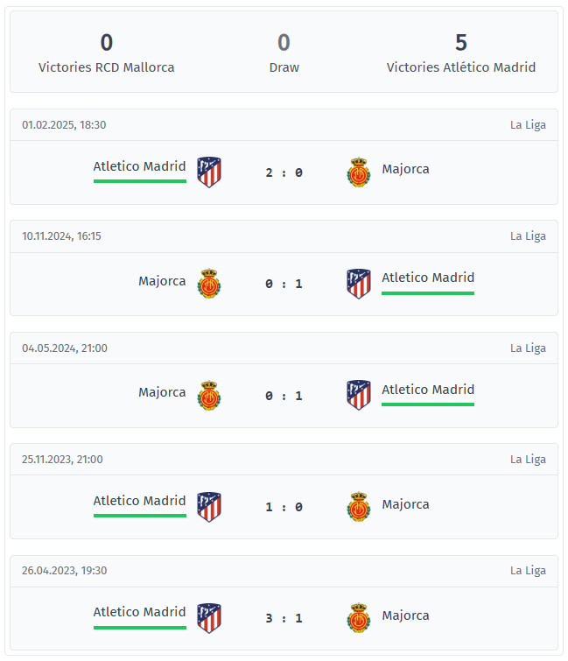Click Victories Atlético Madrid count of 5
Screen dimensions: 568x661
(461, 43)
